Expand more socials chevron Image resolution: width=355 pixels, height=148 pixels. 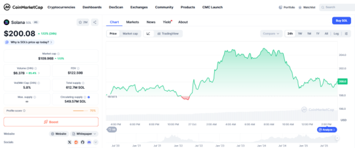click(96, 142)
